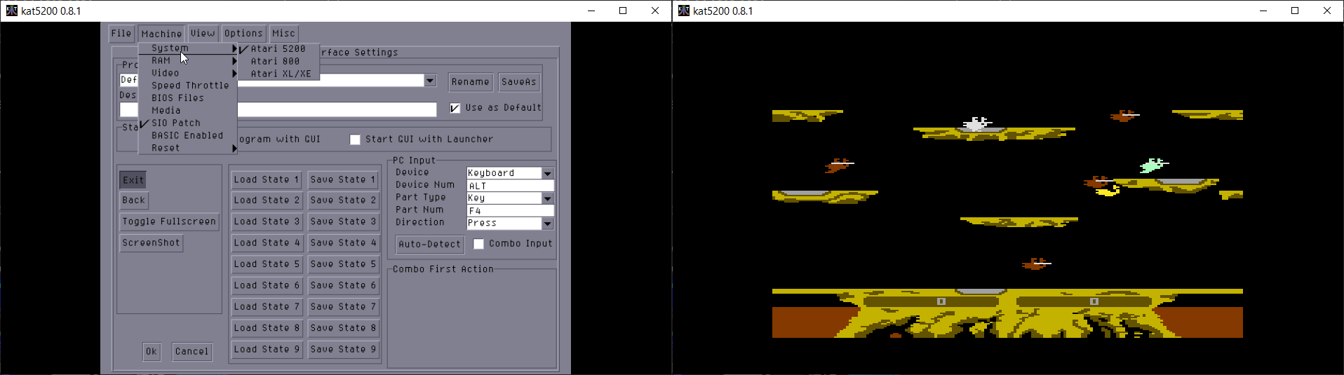1344x375 pixels.
Task: Open the Machine menu
Action: click(161, 33)
